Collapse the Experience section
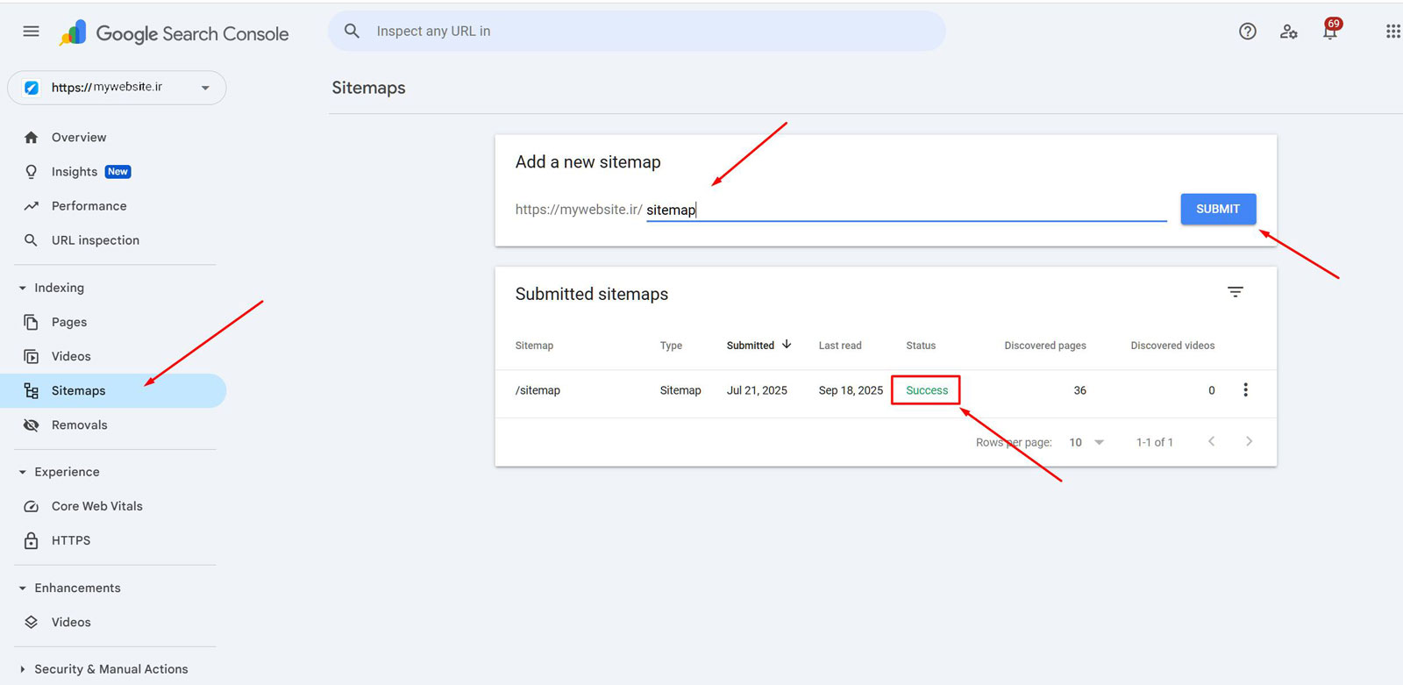The width and height of the screenshot is (1403, 685). coord(23,472)
